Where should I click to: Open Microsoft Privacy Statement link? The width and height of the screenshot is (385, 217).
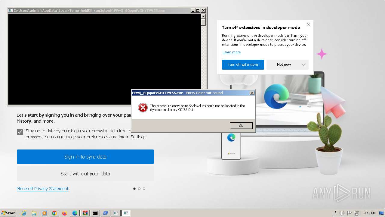(42, 189)
